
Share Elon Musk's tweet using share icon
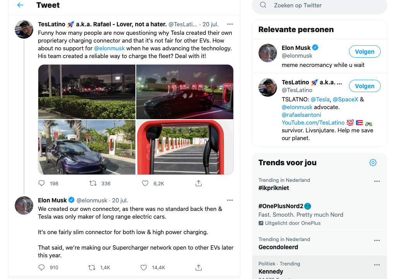[x=198, y=267]
